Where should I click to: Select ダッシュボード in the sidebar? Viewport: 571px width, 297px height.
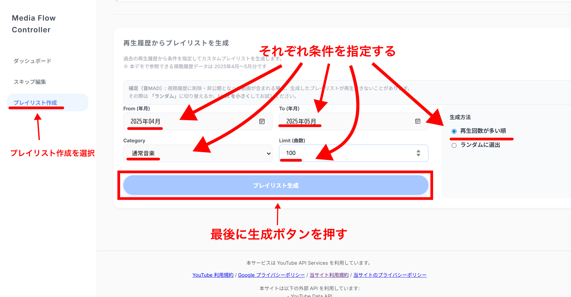point(32,61)
